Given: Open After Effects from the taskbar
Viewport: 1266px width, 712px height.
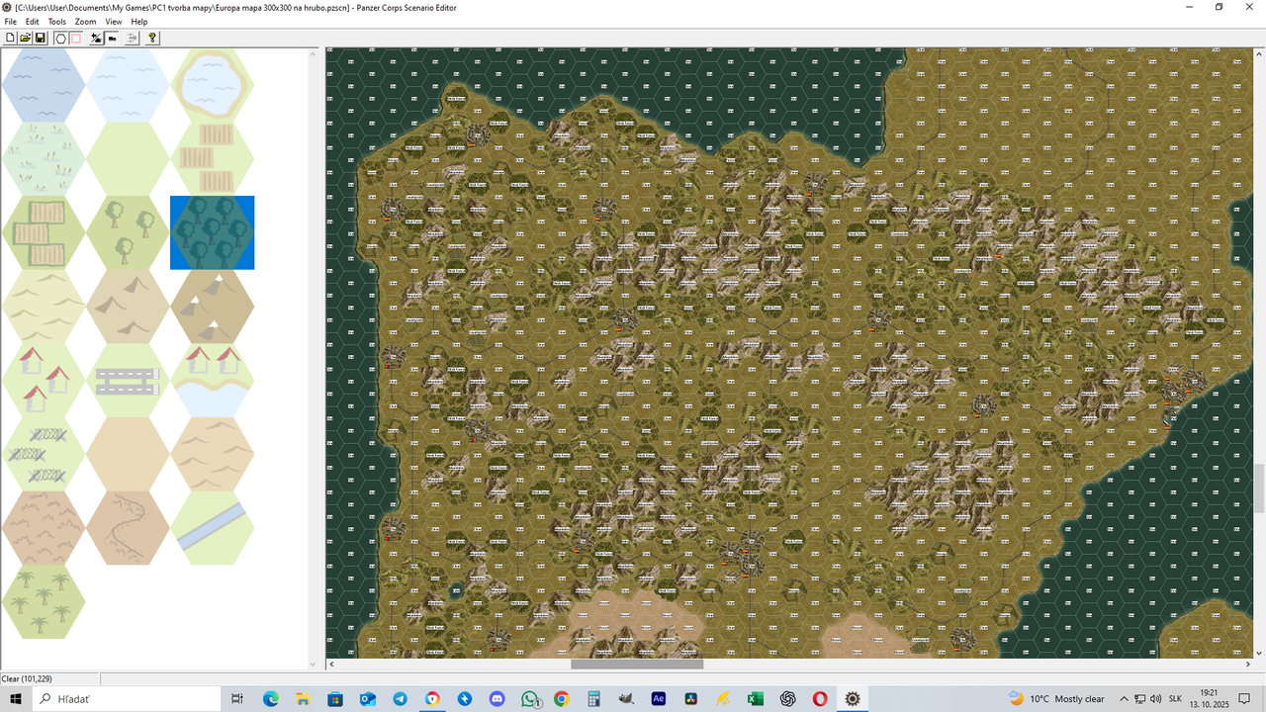Looking at the screenshot, I should pos(659,698).
